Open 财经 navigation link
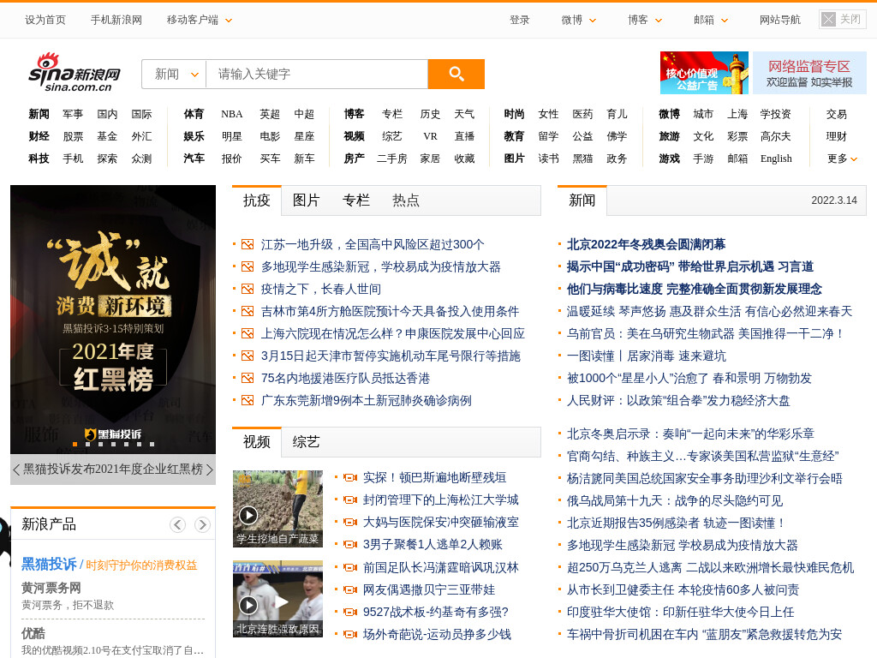This screenshot has height=658, width=877. (x=39, y=136)
